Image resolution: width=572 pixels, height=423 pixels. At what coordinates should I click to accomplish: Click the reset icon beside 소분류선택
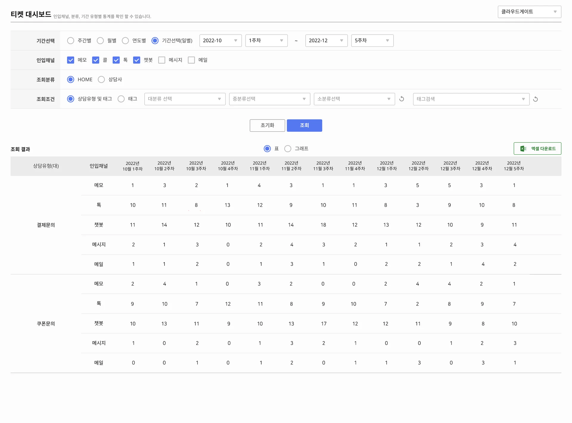(x=402, y=99)
